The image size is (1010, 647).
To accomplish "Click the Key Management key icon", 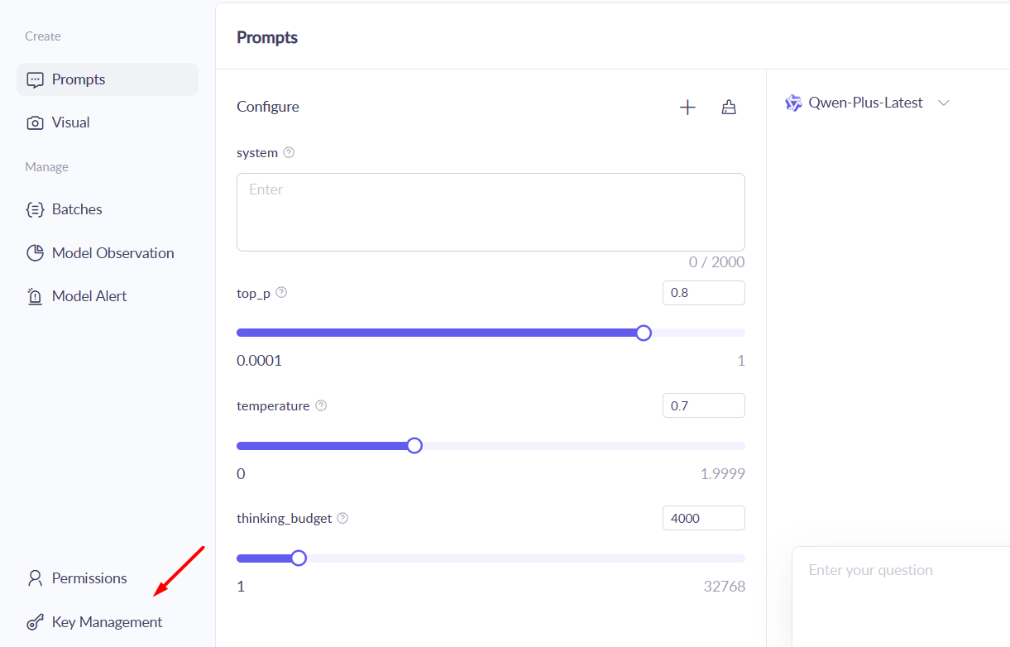I will pyautogui.click(x=35, y=622).
